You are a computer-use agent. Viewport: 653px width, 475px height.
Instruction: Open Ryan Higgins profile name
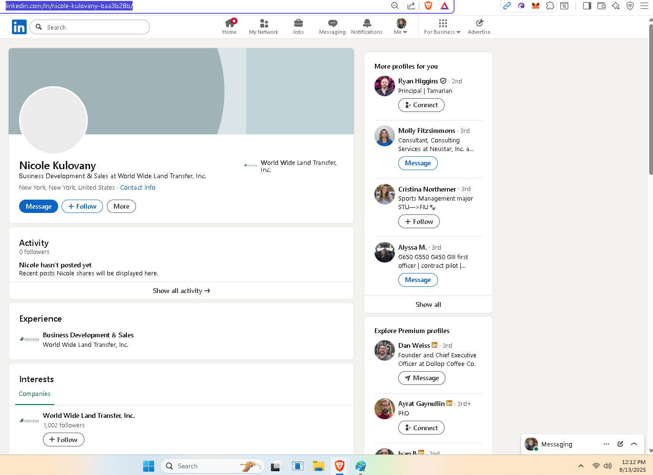418,81
